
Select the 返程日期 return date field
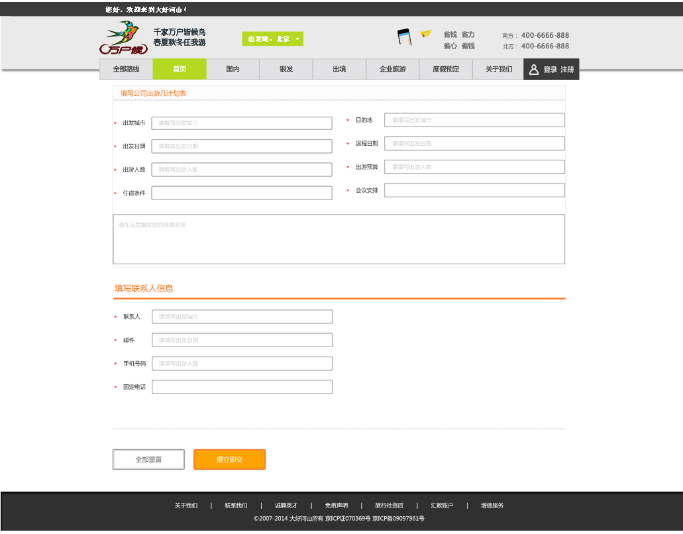pos(474,144)
